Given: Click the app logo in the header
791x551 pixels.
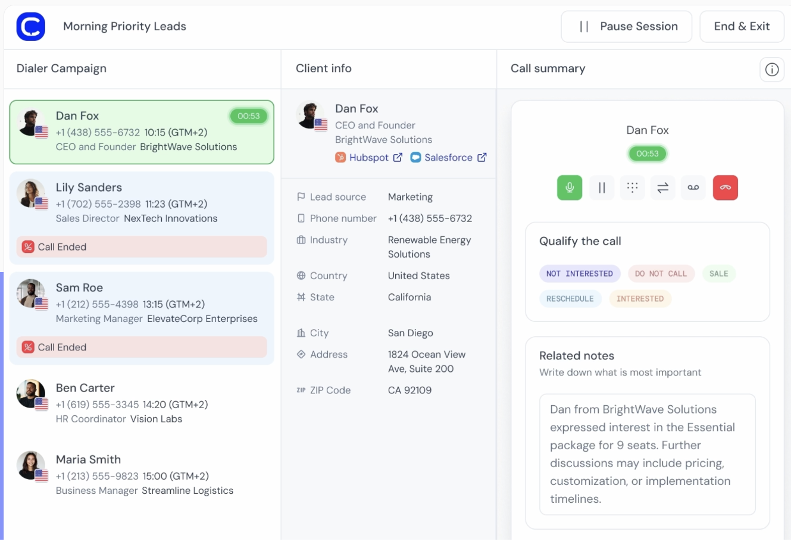Looking at the screenshot, I should click(x=31, y=27).
